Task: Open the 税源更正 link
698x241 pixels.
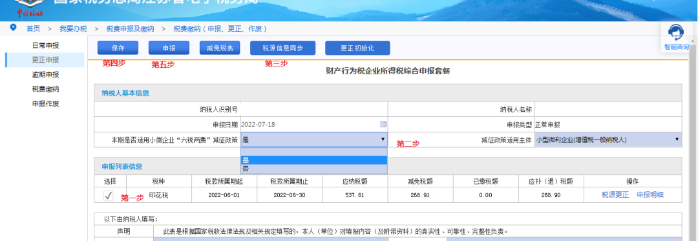Action: point(615,194)
